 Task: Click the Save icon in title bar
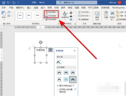[4, 3]
